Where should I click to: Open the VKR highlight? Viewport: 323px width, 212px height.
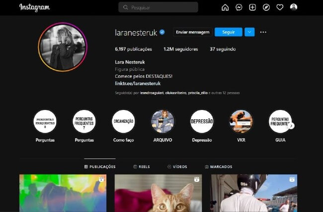[241, 122]
